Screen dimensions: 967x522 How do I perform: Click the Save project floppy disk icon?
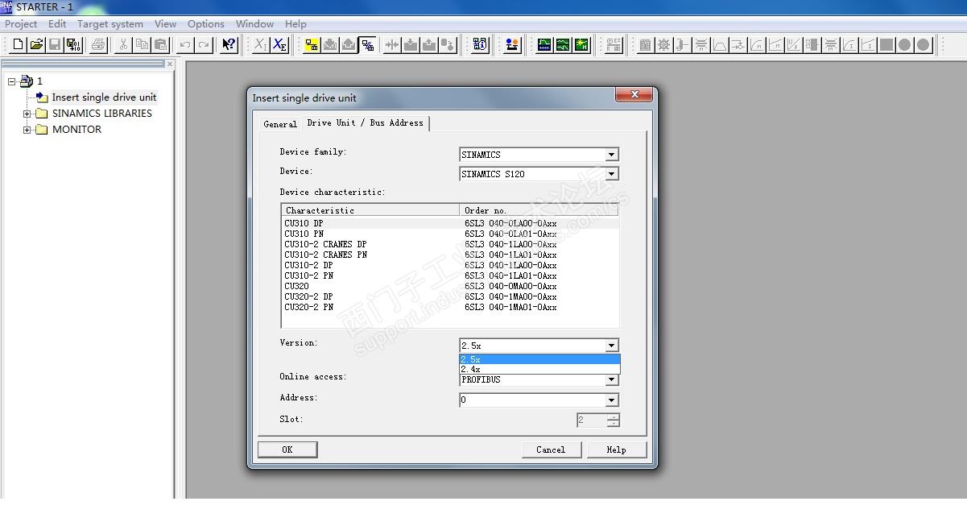coord(55,44)
